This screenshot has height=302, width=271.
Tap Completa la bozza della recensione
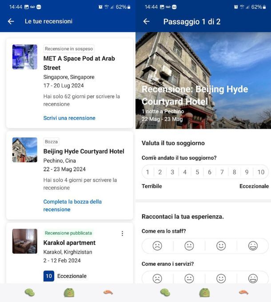click(x=72, y=206)
